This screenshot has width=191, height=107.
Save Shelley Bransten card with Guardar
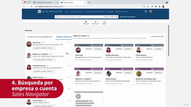(x=128, y=49)
